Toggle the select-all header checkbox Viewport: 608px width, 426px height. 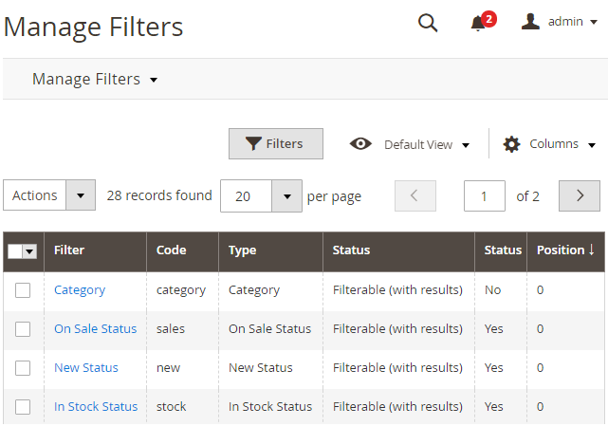tap(15, 251)
